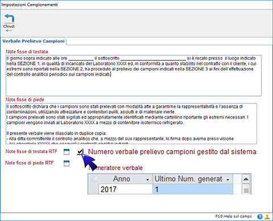Click the Anno column header
The width and height of the screenshot is (273, 221).
[126, 179]
